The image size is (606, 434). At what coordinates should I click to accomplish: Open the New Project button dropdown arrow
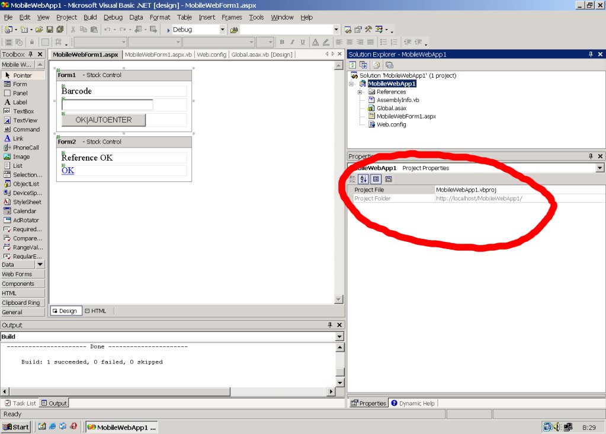coord(16,30)
